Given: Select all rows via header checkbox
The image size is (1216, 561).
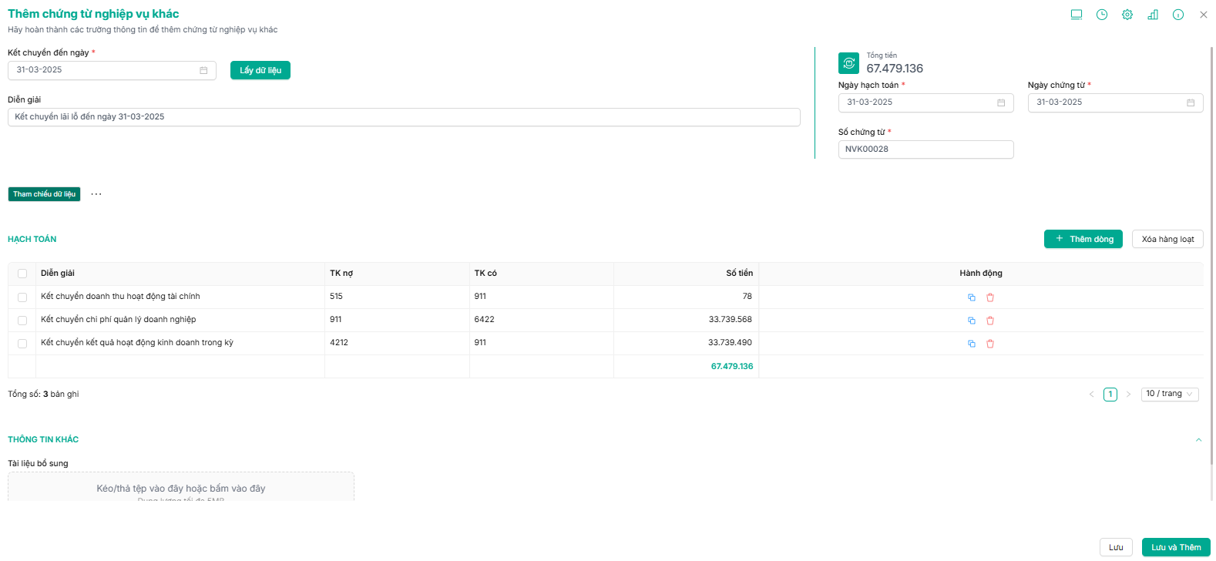Looking at the screenshot, I should point(22,274).
